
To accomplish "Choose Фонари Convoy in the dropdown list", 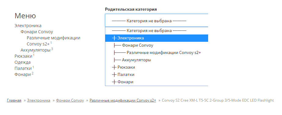I will pos(157,45).
